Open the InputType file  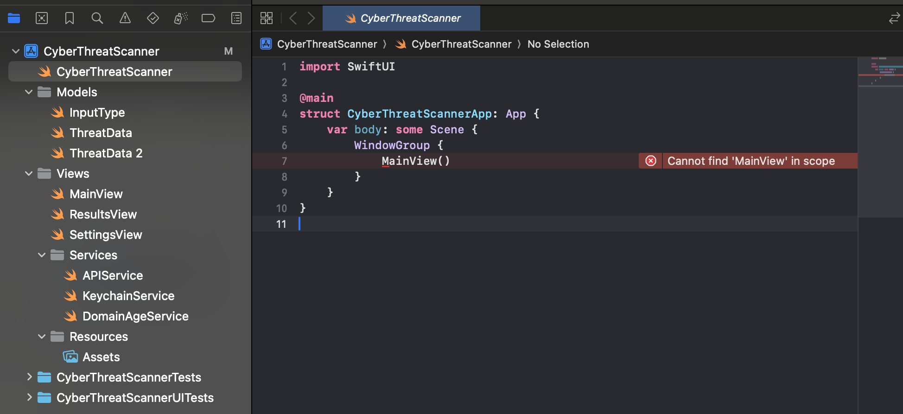click(x=97, y=112)
